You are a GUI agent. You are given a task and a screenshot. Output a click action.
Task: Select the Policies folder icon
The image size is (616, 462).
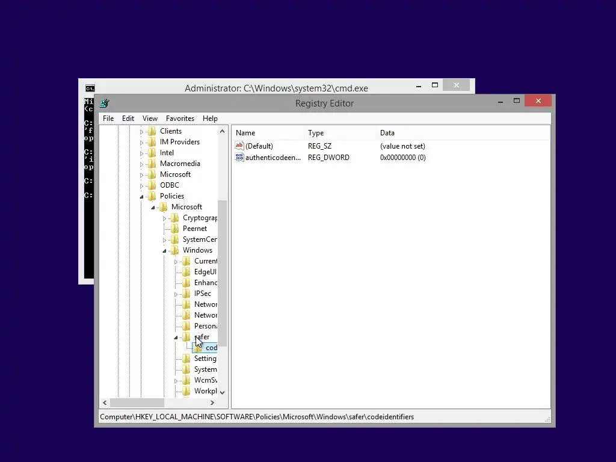point(152,196)
